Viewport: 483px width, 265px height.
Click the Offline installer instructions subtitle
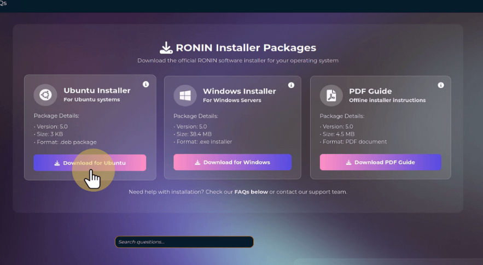387,101
